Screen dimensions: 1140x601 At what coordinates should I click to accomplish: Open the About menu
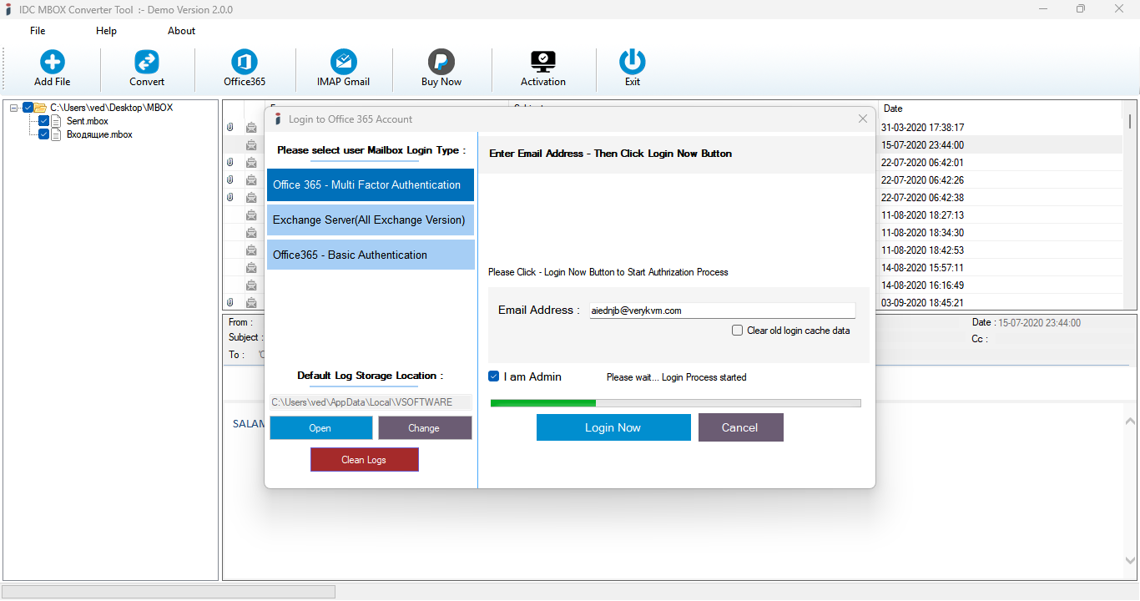181,31
